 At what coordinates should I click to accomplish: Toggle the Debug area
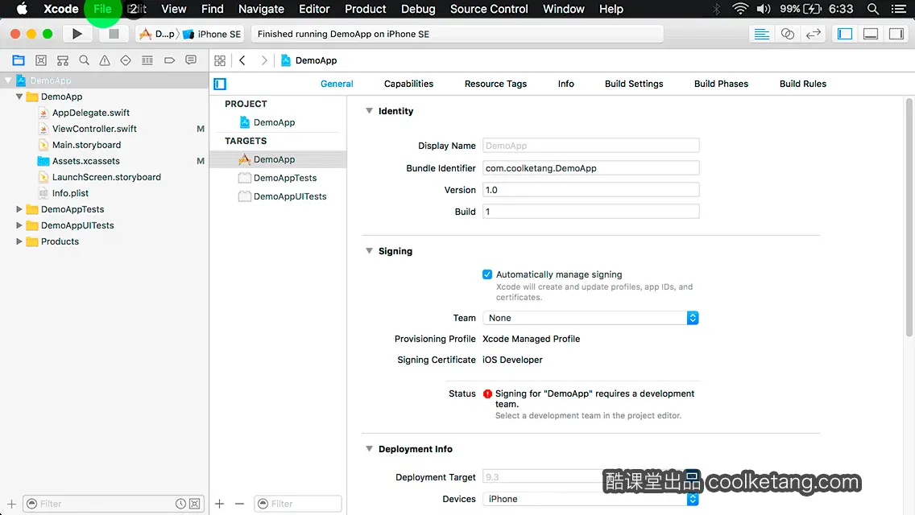871,34
